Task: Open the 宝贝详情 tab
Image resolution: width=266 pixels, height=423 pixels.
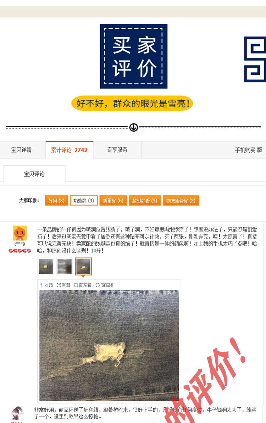Action: tap(22, 150)
